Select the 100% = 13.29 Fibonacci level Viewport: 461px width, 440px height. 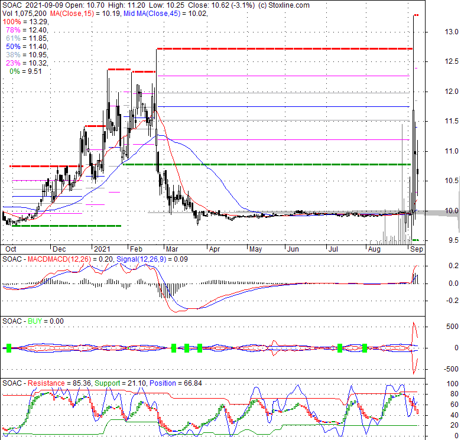tap(25, 22)
